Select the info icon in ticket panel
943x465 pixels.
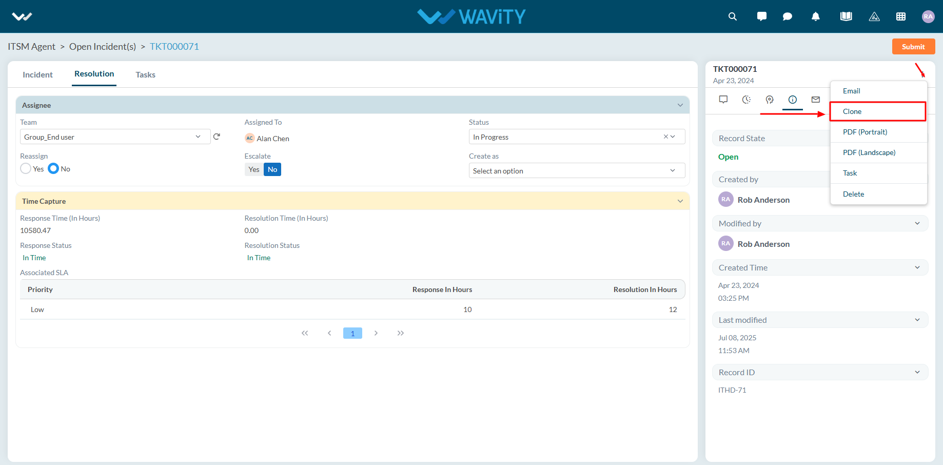[793, 100]
